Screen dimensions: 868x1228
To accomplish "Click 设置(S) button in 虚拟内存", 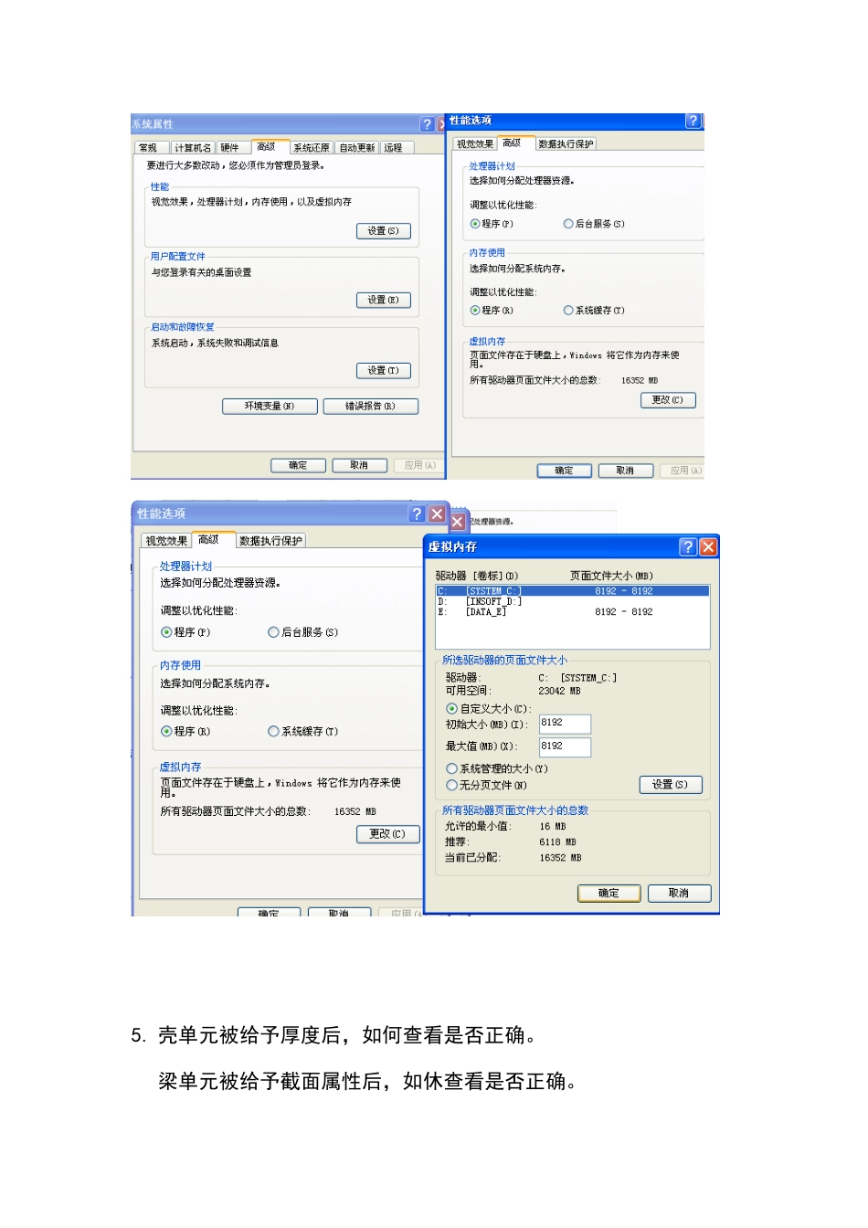I will (671, 785).
